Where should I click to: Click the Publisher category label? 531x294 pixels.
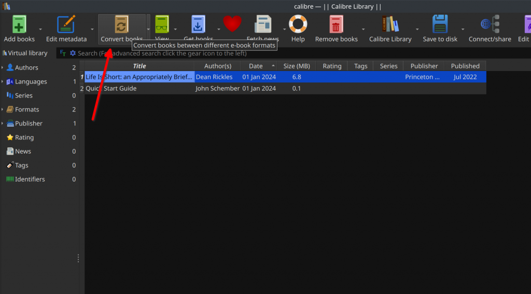(x=29, y=123)
